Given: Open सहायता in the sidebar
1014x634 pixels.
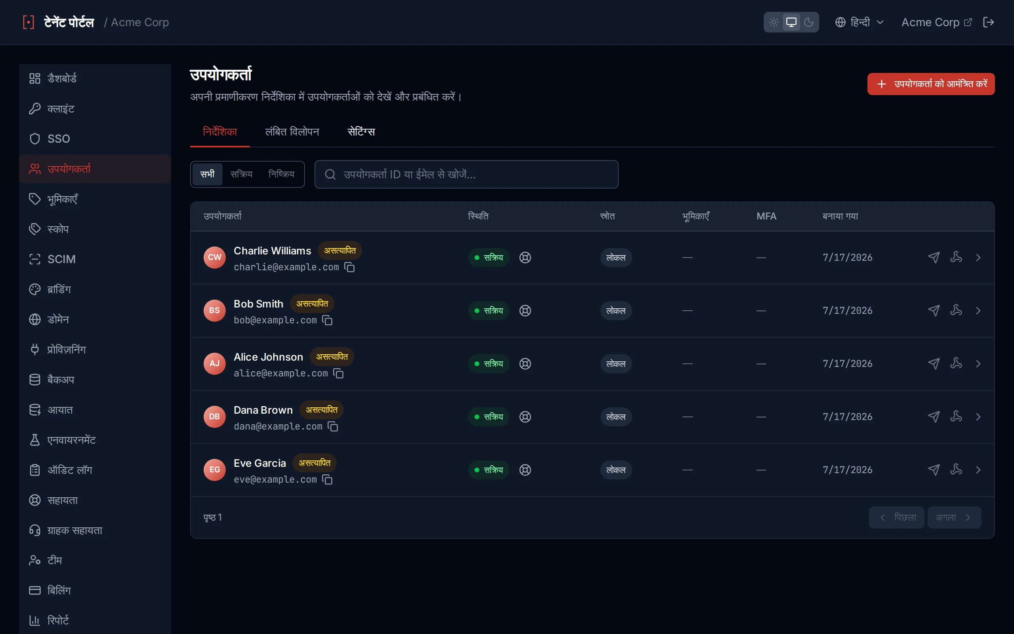Looking at the screenshot, I should pos(95,500).
